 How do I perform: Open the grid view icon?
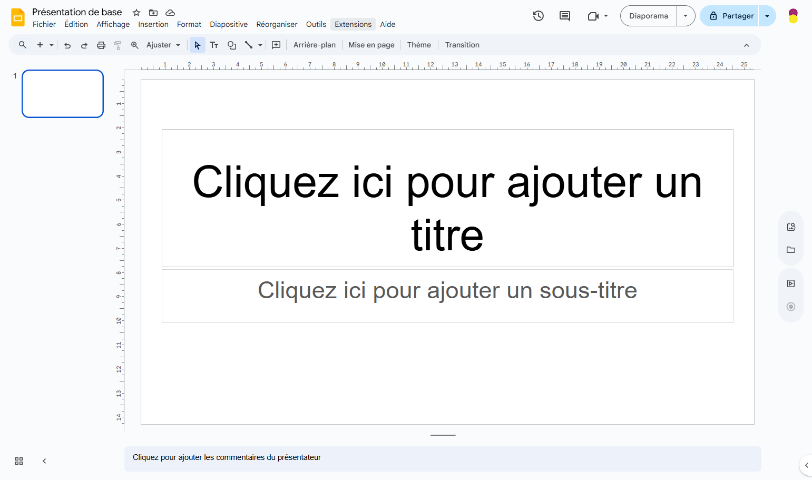[x=19, y=461]
